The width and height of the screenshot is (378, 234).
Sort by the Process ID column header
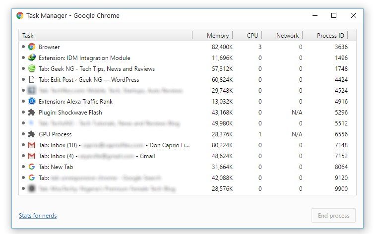point(325,35)
